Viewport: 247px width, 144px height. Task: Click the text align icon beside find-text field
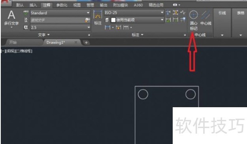coord(26,20)
